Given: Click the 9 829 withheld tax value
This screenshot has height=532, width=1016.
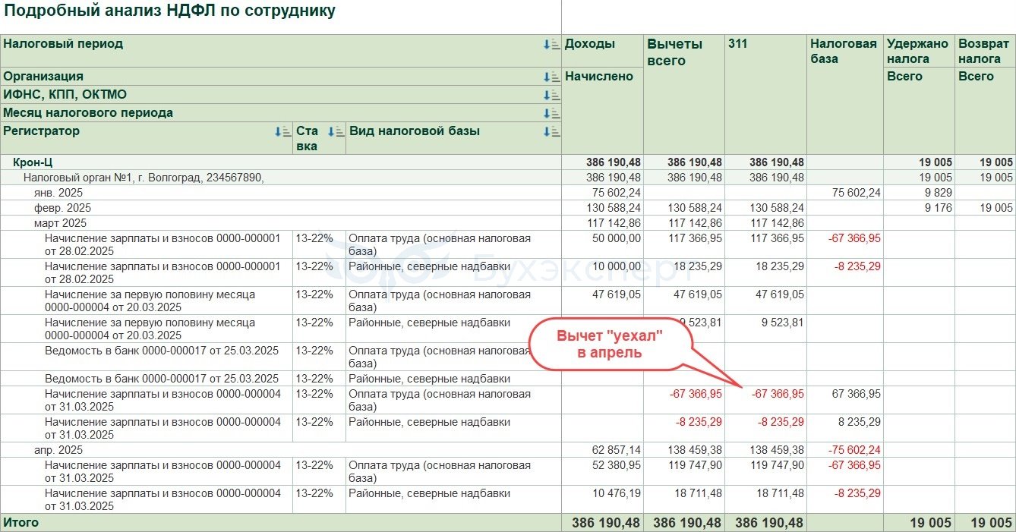Looking at the screenshot, I should pyautogui.click(x=938, y=193).
